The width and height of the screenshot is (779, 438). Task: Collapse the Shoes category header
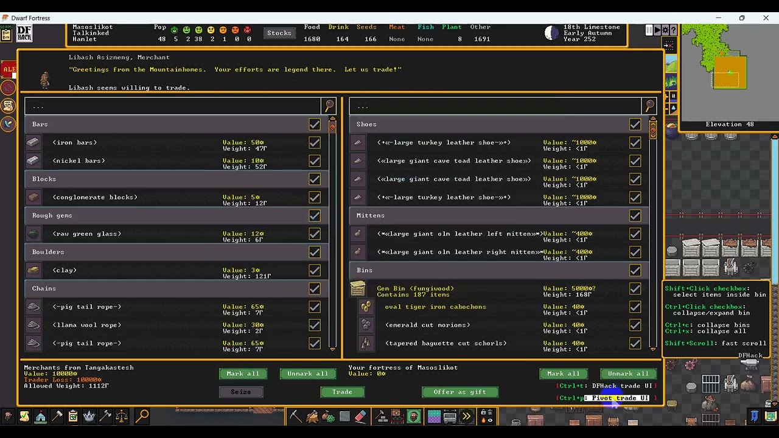pos(499,124)
